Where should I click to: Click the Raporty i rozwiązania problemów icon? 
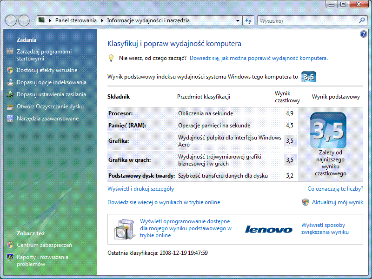click(10, 257)
